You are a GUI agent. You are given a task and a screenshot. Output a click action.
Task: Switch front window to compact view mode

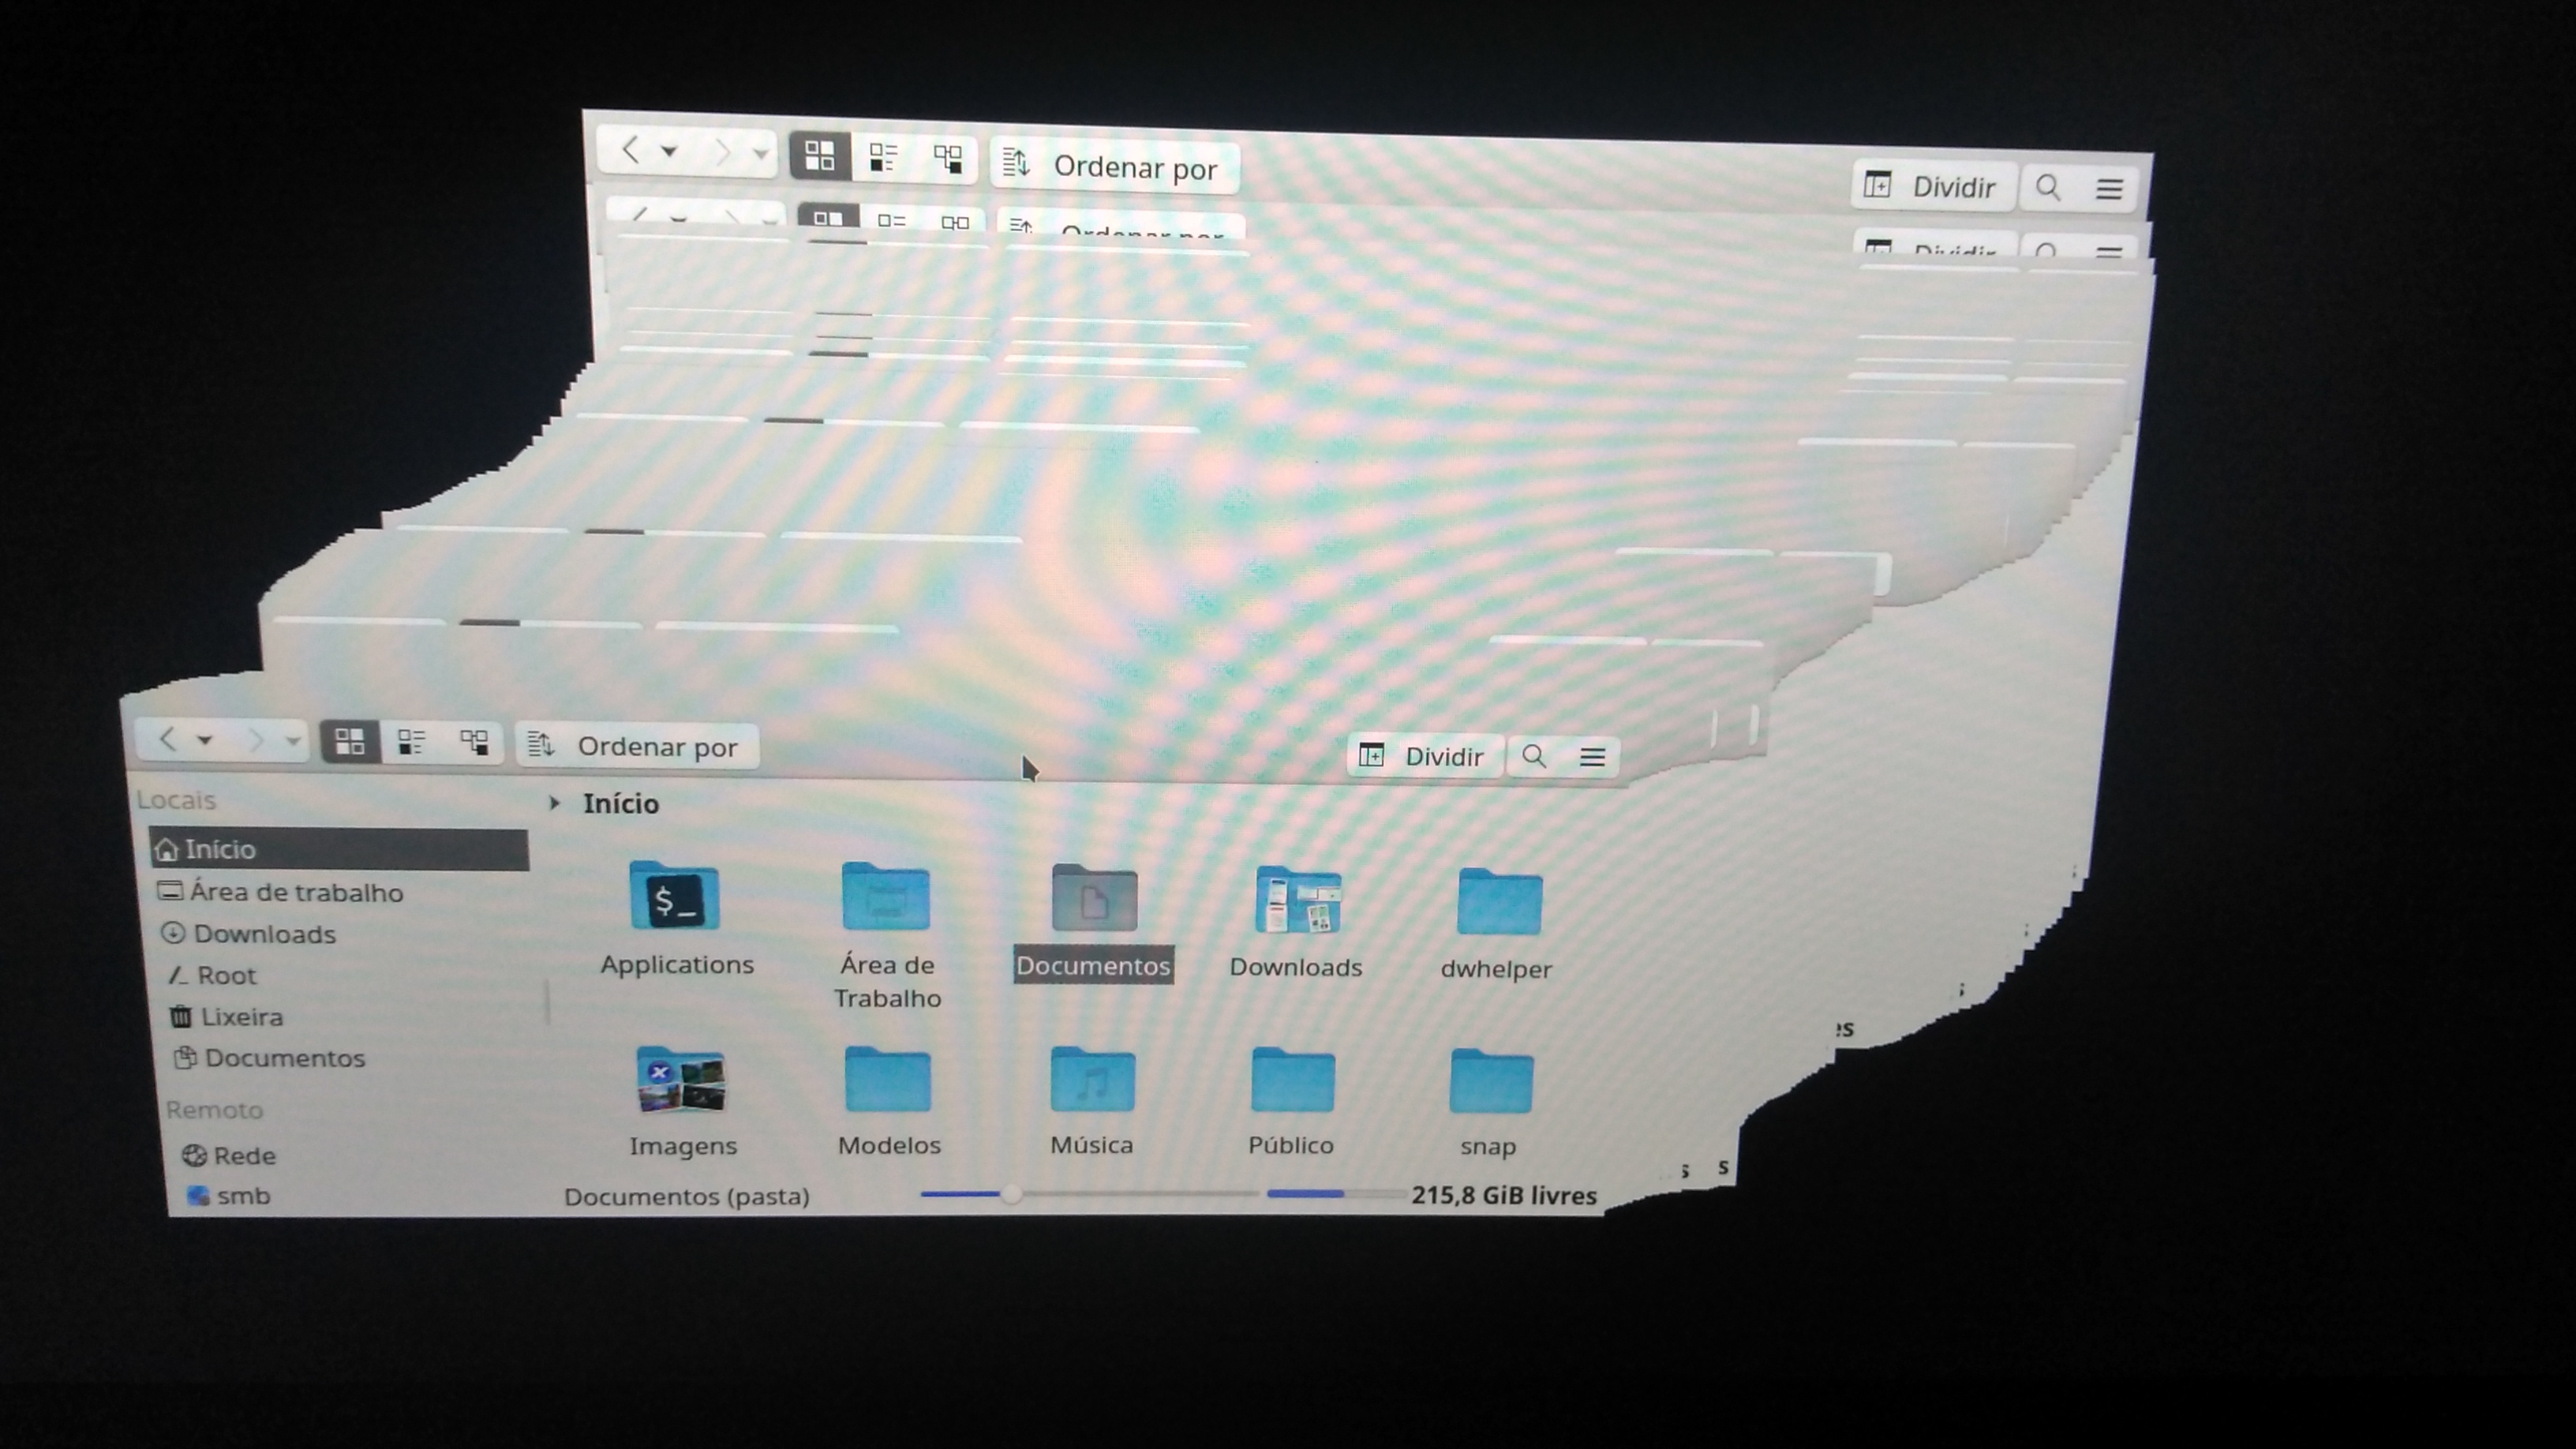pos(412,742)
